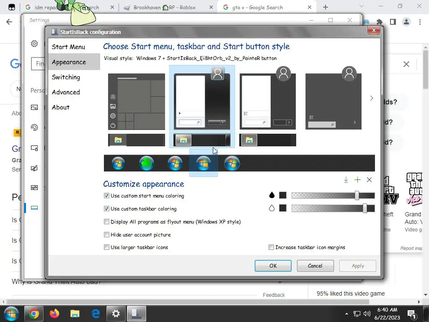Click the Feedback link on the Google page
The image size is (429, 322).
click(274, 295)
